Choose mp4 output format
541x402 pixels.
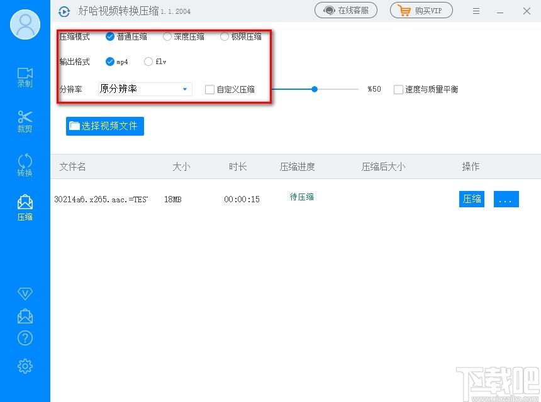coord(116,62)
